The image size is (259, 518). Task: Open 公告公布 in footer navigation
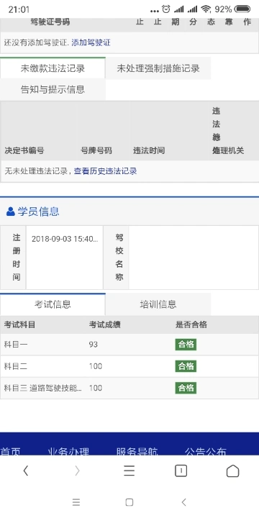point(206,451)
